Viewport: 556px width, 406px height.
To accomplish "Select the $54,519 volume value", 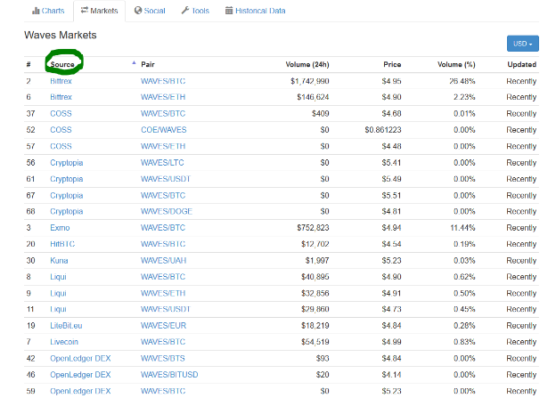I will 315,342.
